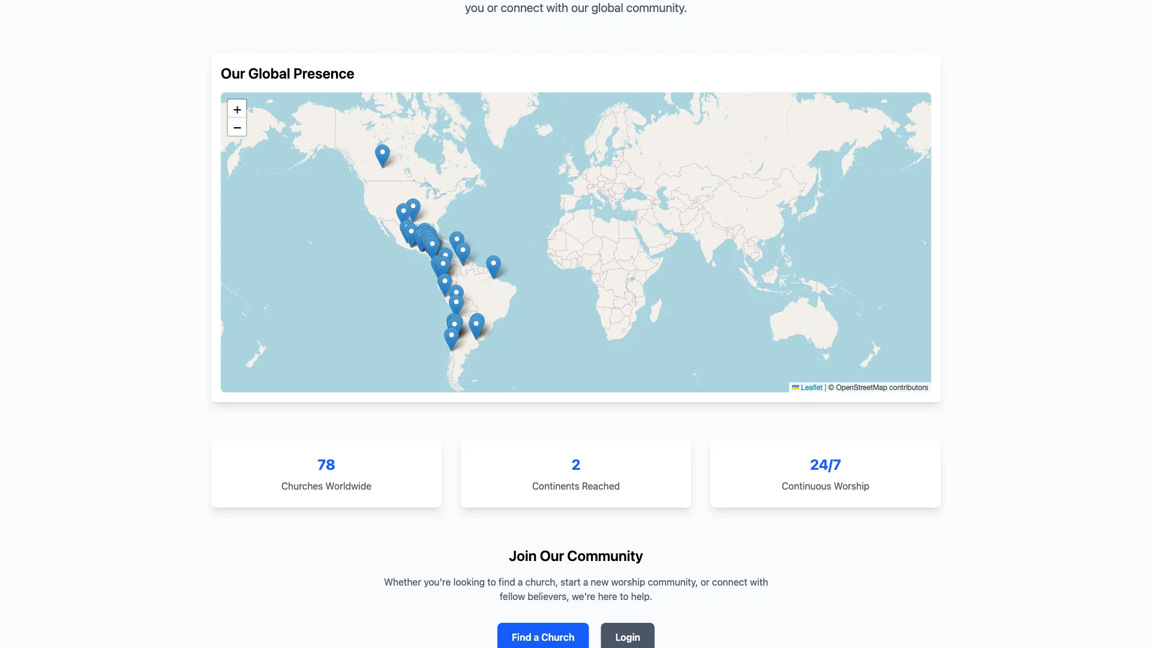
Task: Select the marker on Peru's Pacific coast
Action: click(x=445, y=285)
